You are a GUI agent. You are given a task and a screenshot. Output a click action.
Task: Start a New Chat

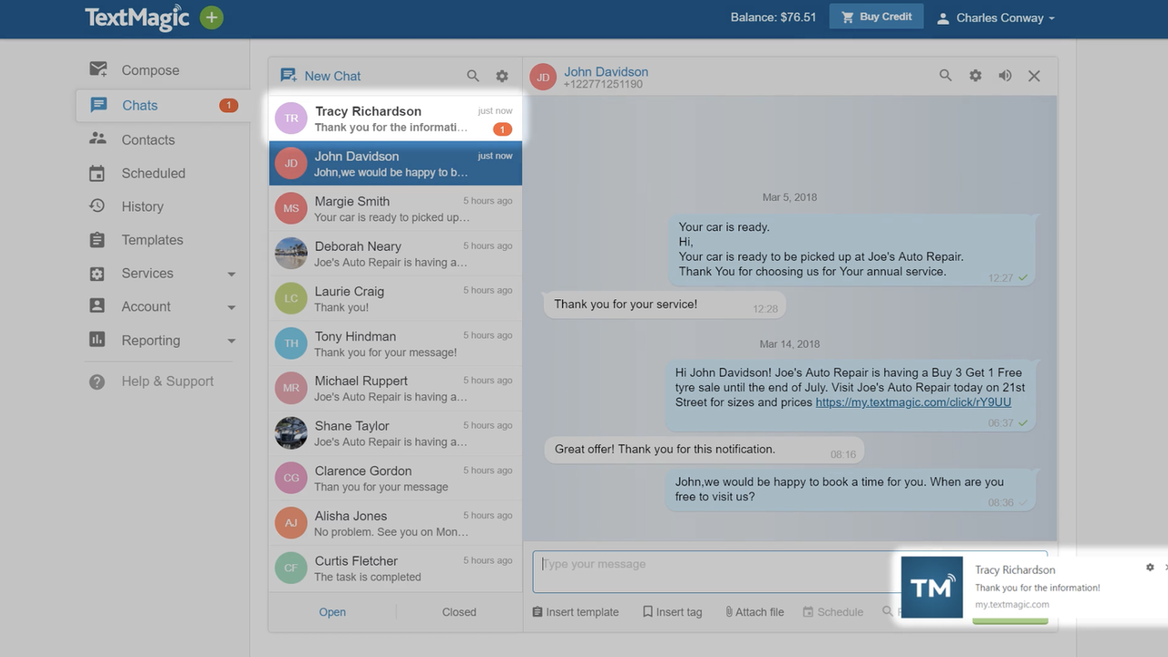(x=321, y=76)
